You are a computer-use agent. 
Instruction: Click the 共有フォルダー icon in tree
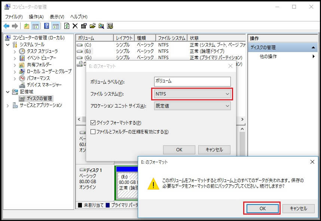click(x=22, y=65)
